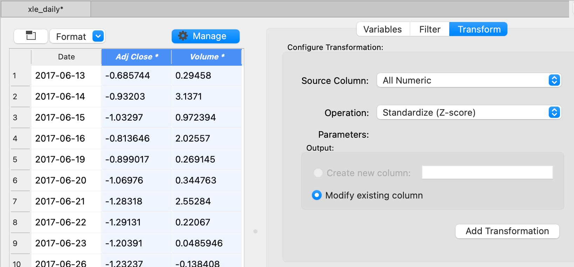The width and height of the screenshot is (574, 267).
Task: Open the xle_daily document tab
Action: click(x=46, y=9)
